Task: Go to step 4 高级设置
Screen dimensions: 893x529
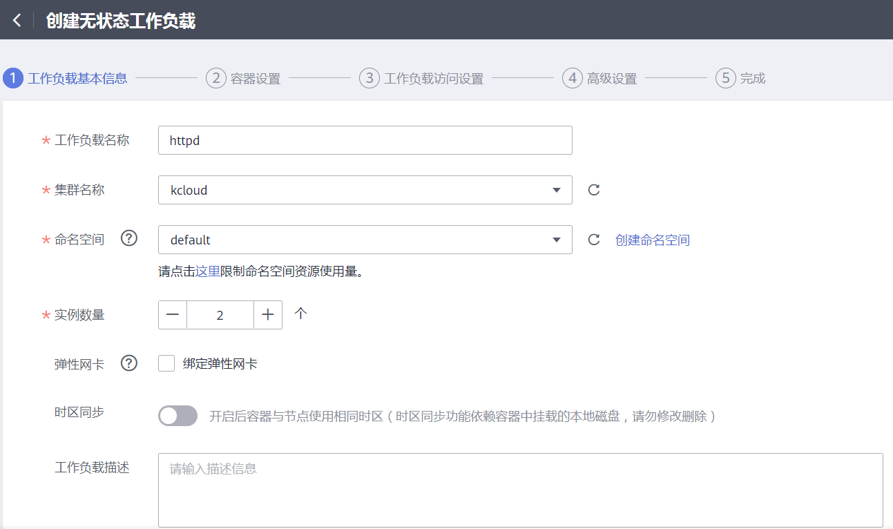Action: [x=599, y=78]
